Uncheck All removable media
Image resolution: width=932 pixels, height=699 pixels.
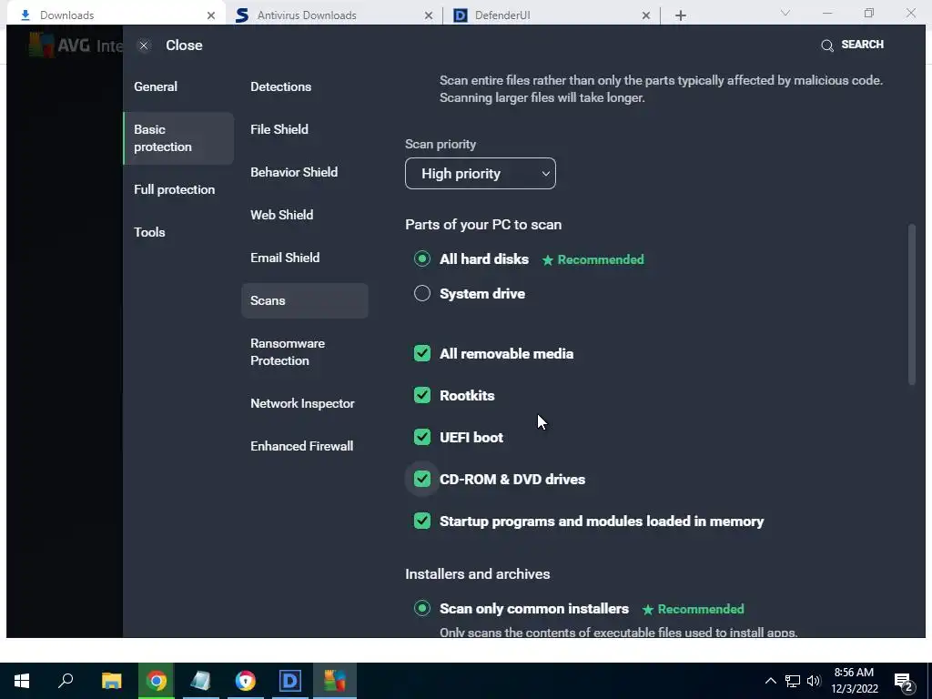[422, 353]
